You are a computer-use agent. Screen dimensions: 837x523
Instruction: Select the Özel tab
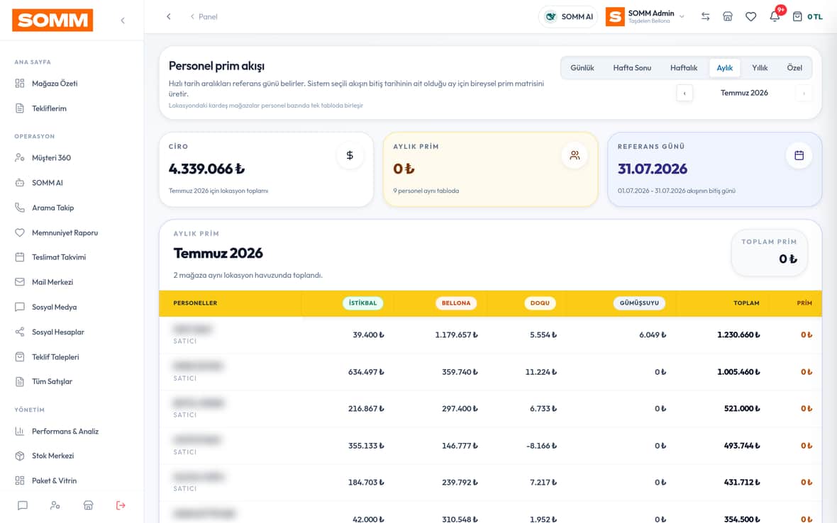click(x=794, y=68)
